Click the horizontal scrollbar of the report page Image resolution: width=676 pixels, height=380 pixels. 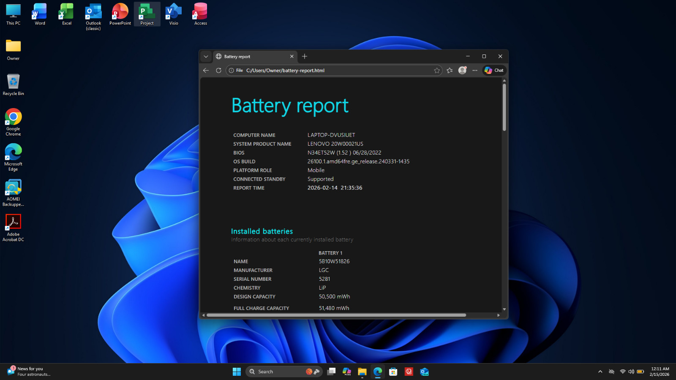pyautogui.click(x=336, y=315)
